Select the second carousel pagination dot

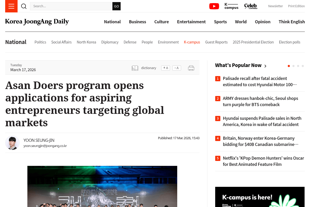tap(293, 66)
